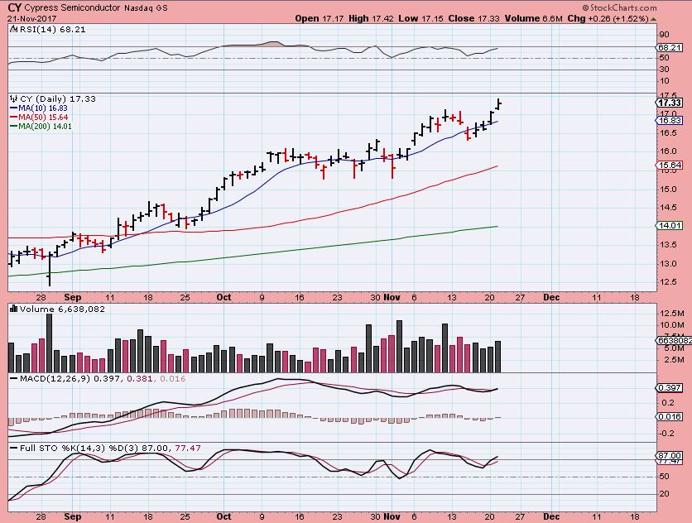Click the Dec label on the bottom date axis
Screen dimensions: 692x523
point(551,516)
